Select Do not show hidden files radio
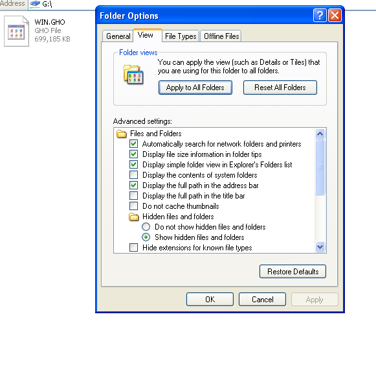376x382 pixels. coord(146,227)
